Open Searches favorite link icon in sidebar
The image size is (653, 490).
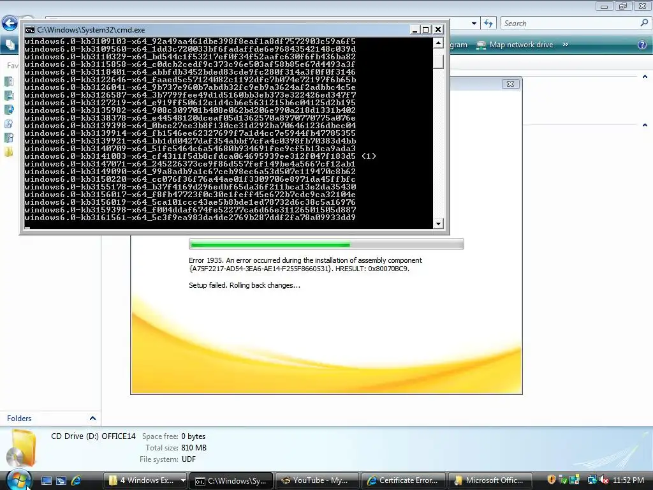(9, 138)
